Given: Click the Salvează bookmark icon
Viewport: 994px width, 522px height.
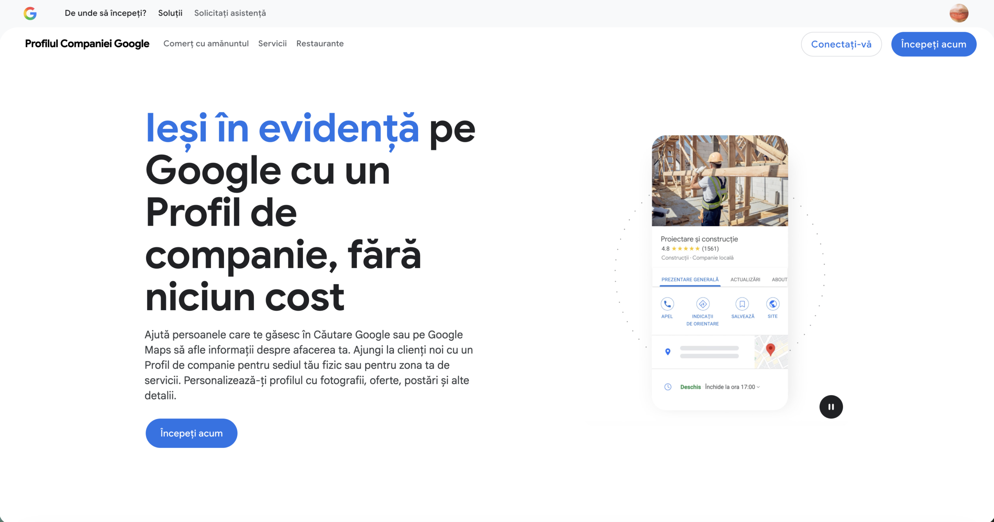Looking at the screenshot, I should tap(742, 304).
